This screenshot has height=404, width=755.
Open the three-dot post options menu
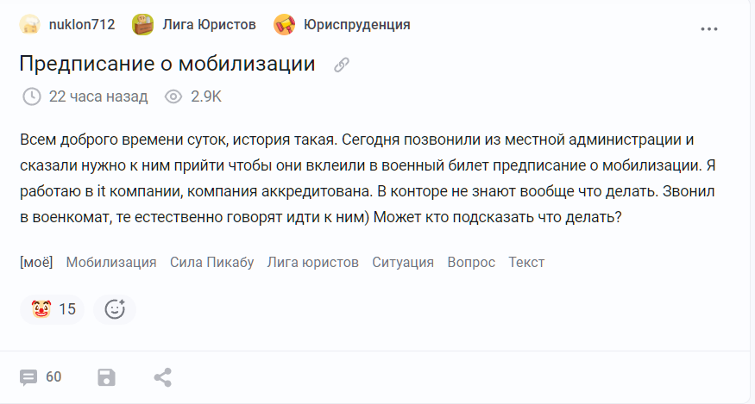click(x=709, y=28)
